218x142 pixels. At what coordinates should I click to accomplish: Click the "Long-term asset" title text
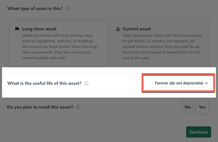[x=39, y=29]
